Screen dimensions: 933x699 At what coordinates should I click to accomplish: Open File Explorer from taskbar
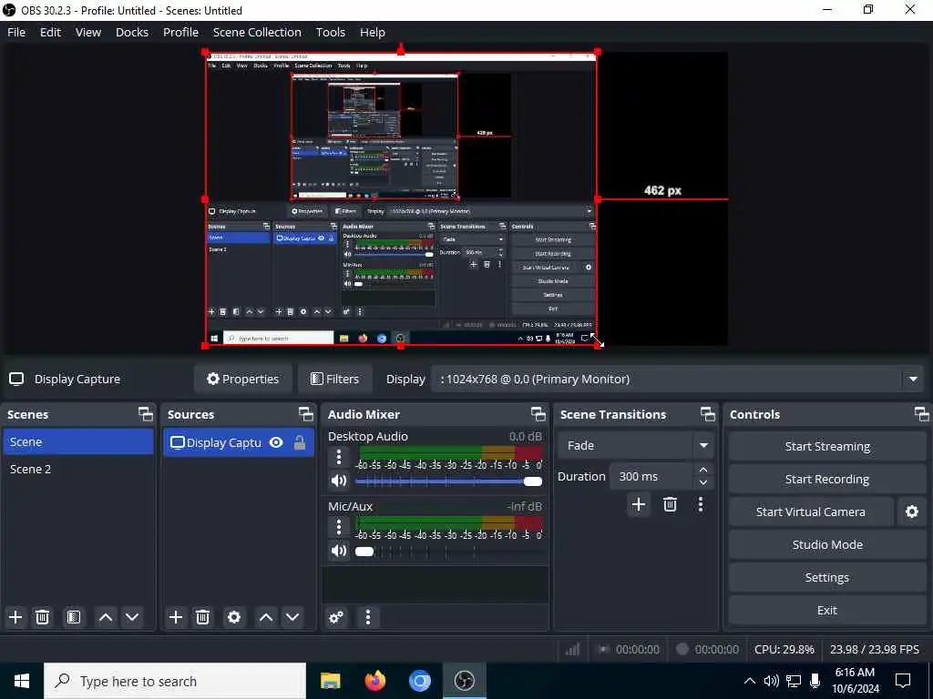coord(330,681)
